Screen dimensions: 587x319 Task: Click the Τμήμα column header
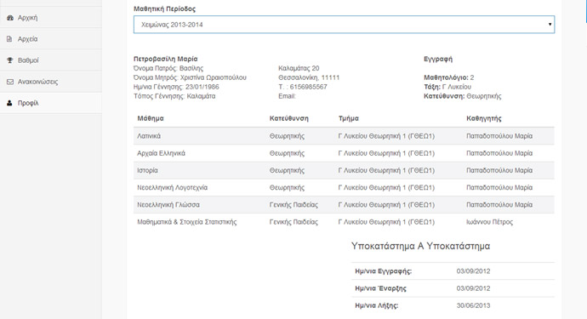(x=349, y=118)
